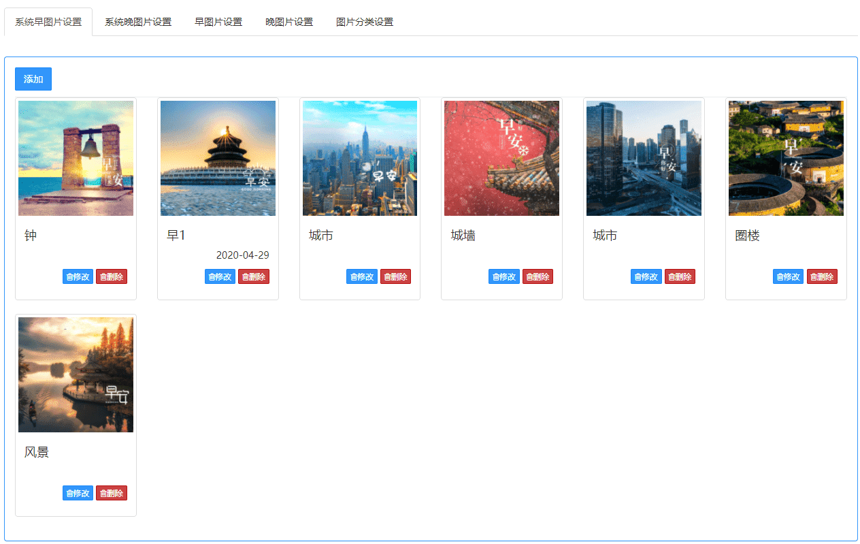Switch to 系统早图片设置 tab
Viewport: 860px width, 544px height.
point(48,22)
